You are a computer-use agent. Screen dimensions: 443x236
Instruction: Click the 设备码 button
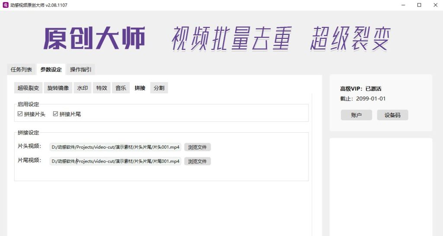(x=392, y=115)
